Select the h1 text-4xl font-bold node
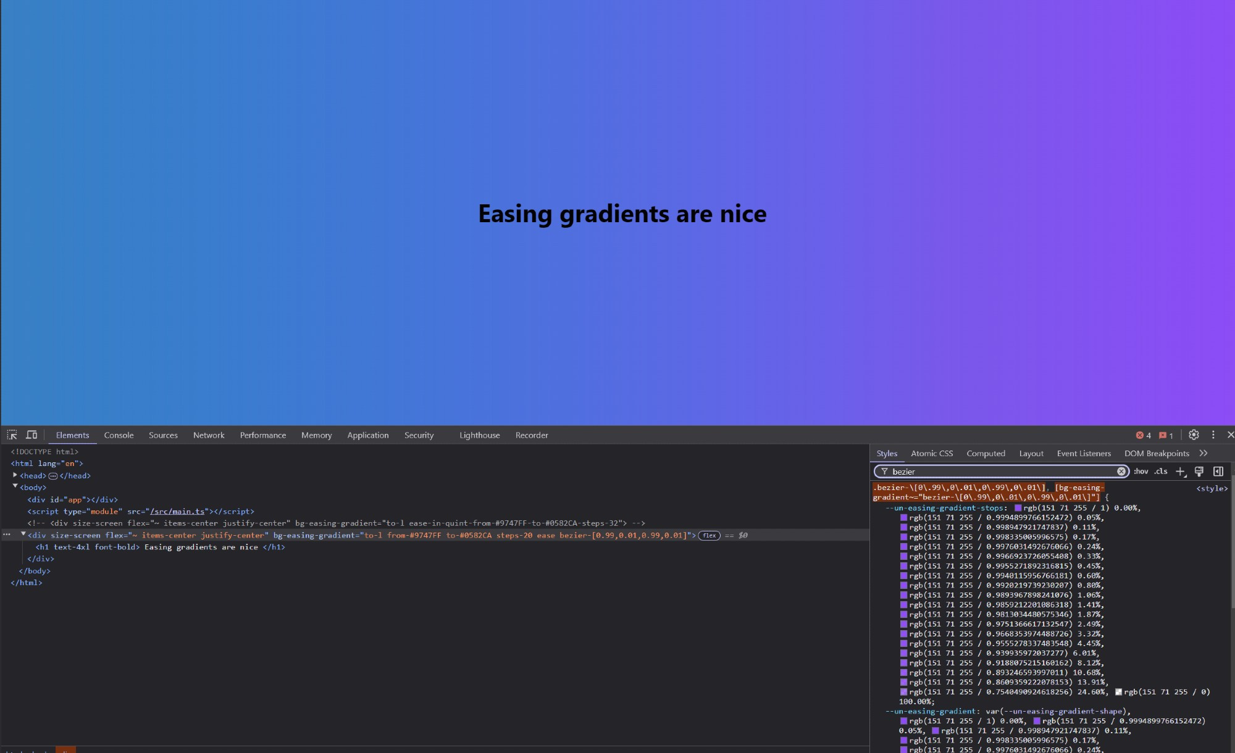 click(160, 547)
